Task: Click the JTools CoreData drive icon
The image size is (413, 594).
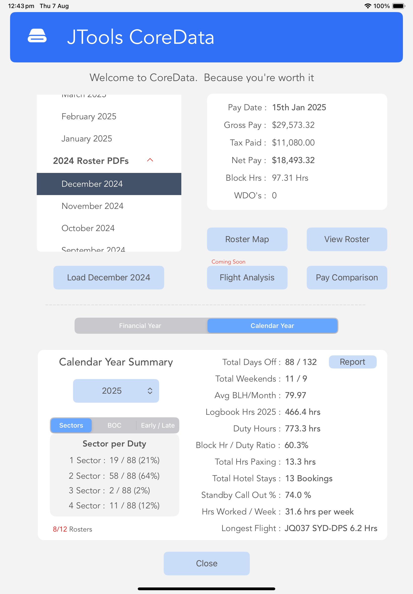Action: point(37,36)
